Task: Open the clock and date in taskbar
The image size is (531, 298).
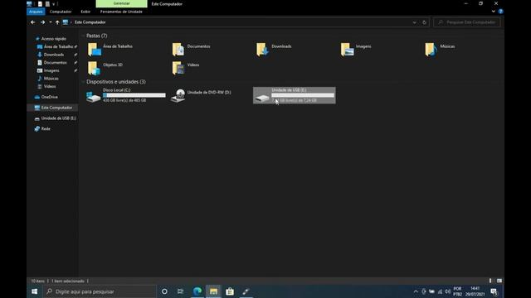Action: point(475,291)
